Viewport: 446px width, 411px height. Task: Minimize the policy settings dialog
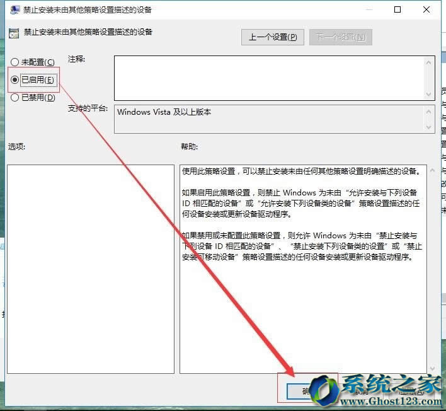[369, 10]
